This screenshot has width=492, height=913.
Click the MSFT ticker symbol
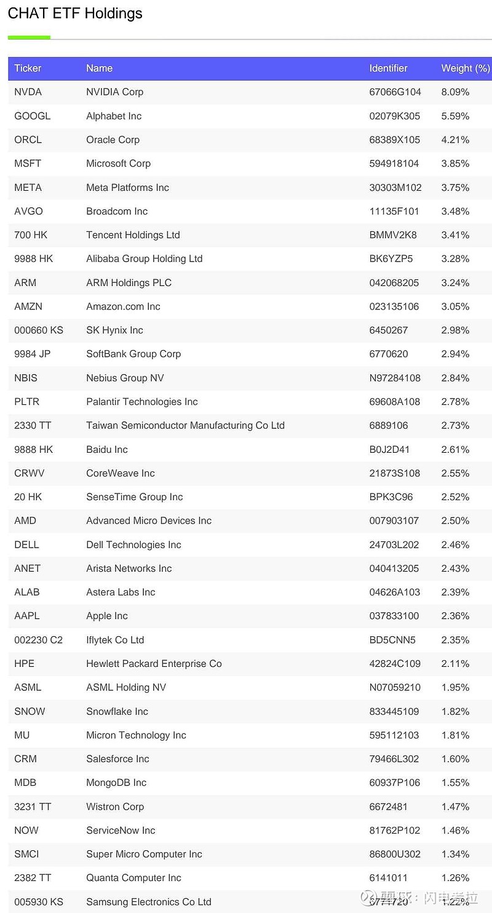pyautogui.click(x=28, y=164)
